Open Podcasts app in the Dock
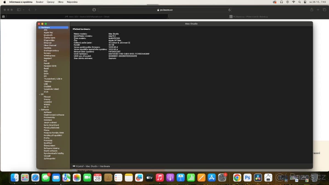The width and height of the screenshot is (329, 185). tap(170, 178)
